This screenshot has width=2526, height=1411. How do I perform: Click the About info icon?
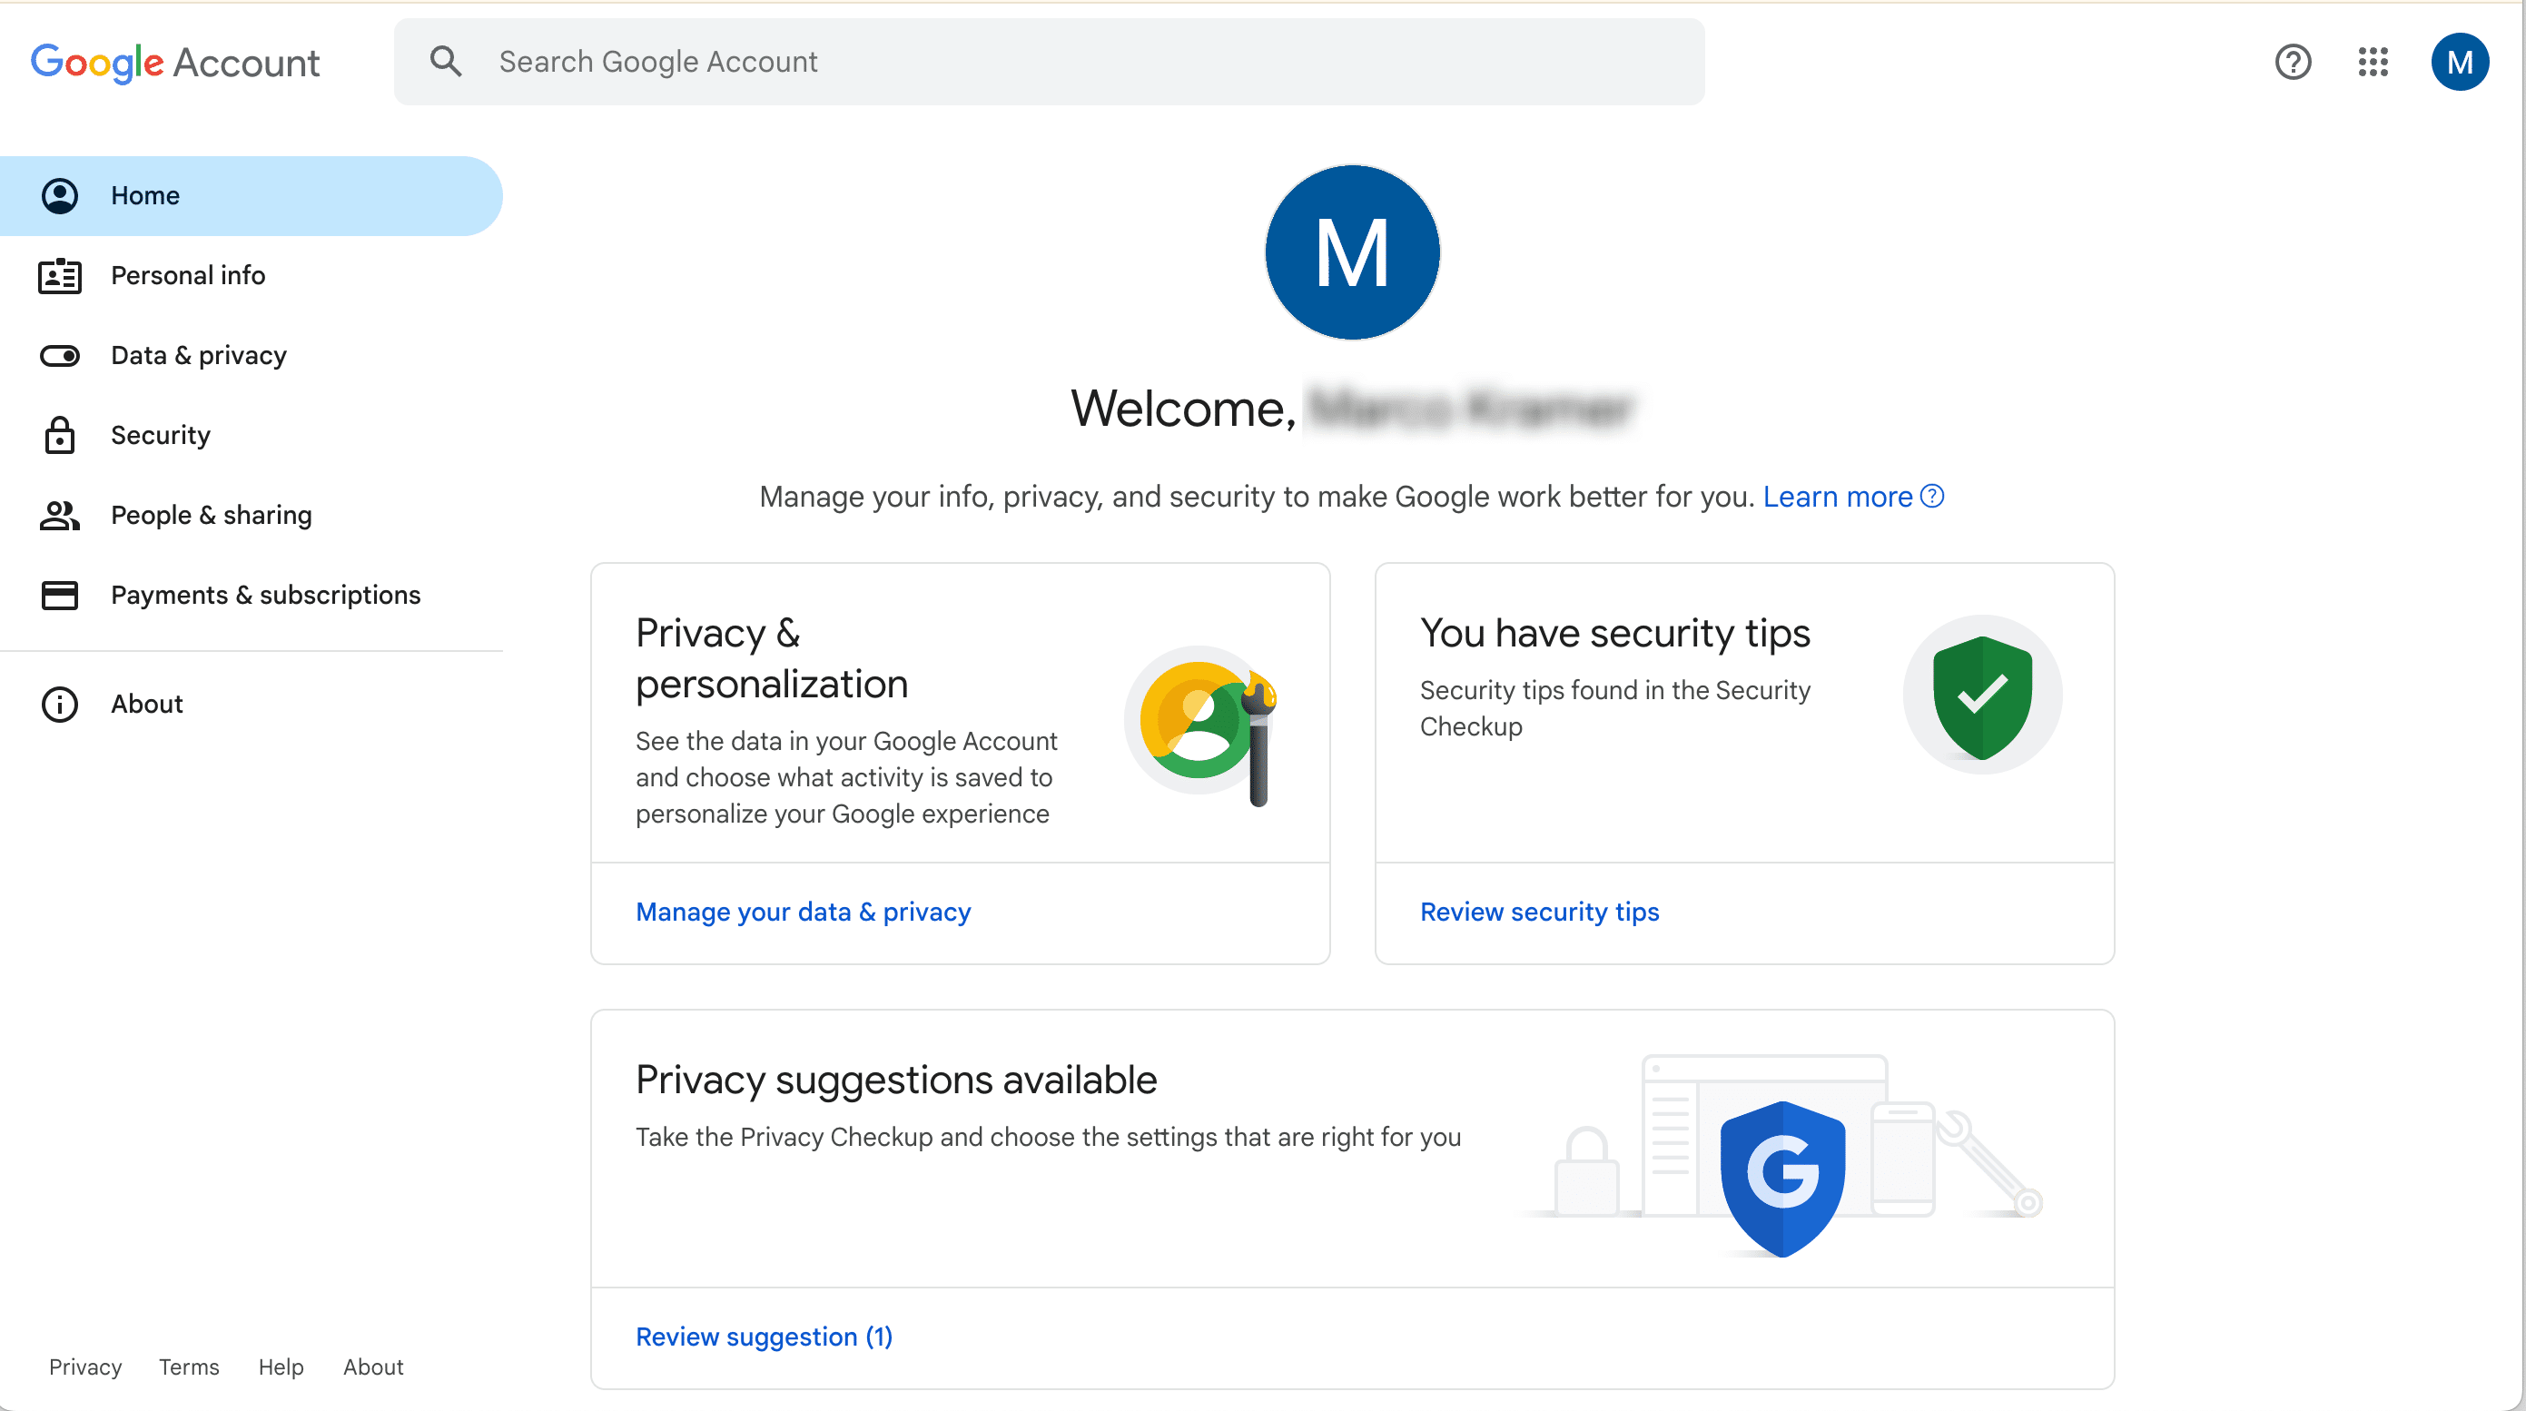60,704
